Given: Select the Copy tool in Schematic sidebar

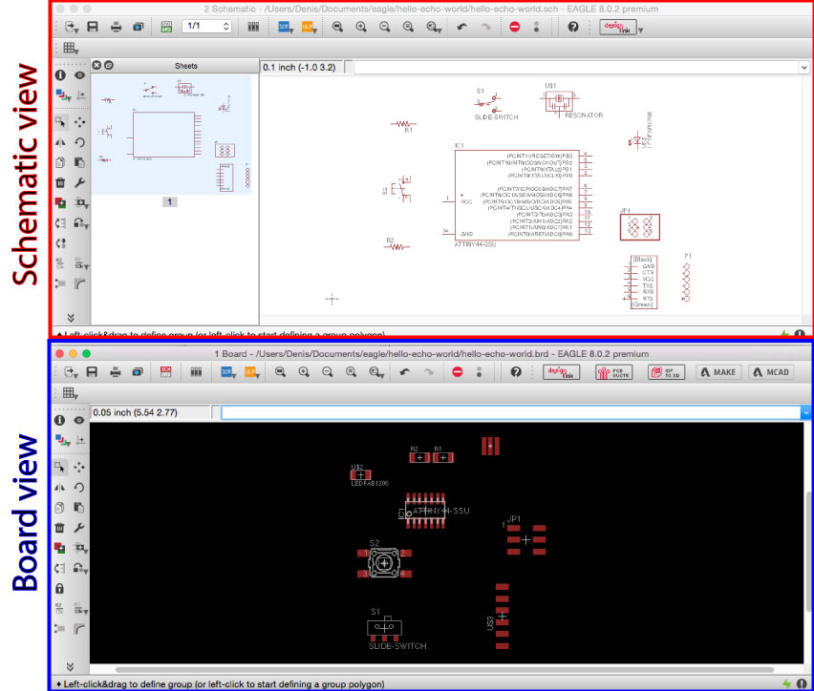Looking at the screenshot, I should (x=60, y=162).
